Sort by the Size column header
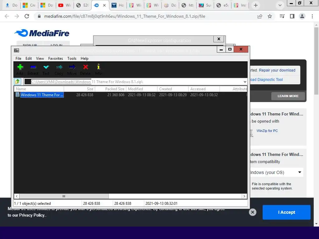This screenshot has width=319, height=239. click(x=79, y=89)
